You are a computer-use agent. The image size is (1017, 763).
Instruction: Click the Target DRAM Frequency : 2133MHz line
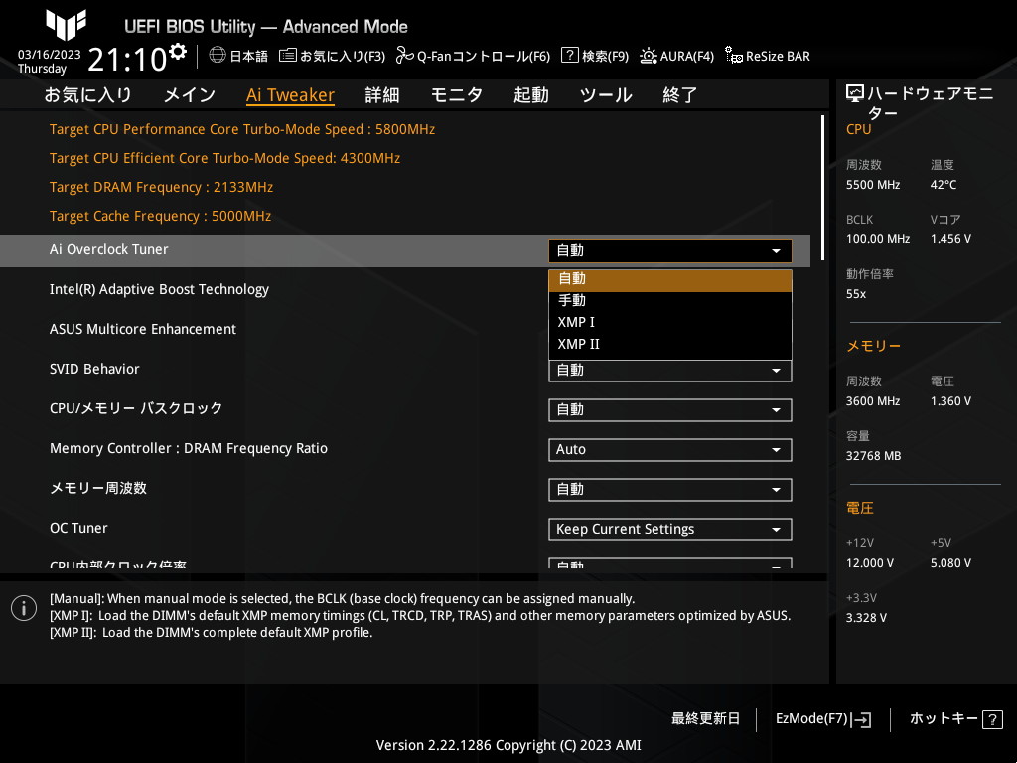(x=162, y=187)
